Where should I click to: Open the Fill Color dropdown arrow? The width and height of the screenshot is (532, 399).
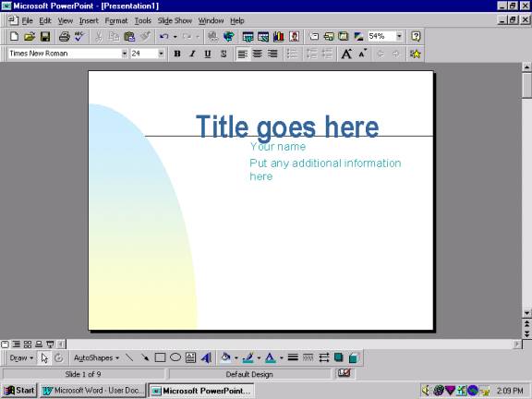click(x=236, y=358)
